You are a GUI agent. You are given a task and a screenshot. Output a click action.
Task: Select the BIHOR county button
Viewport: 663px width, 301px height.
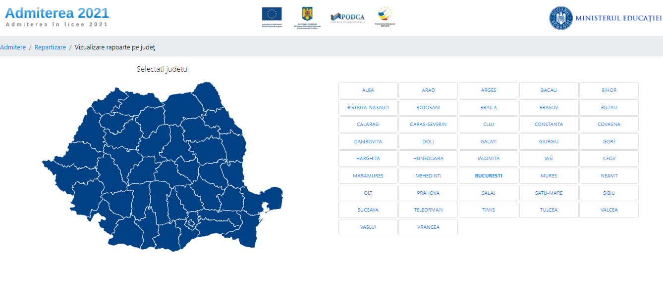(609, 90)
